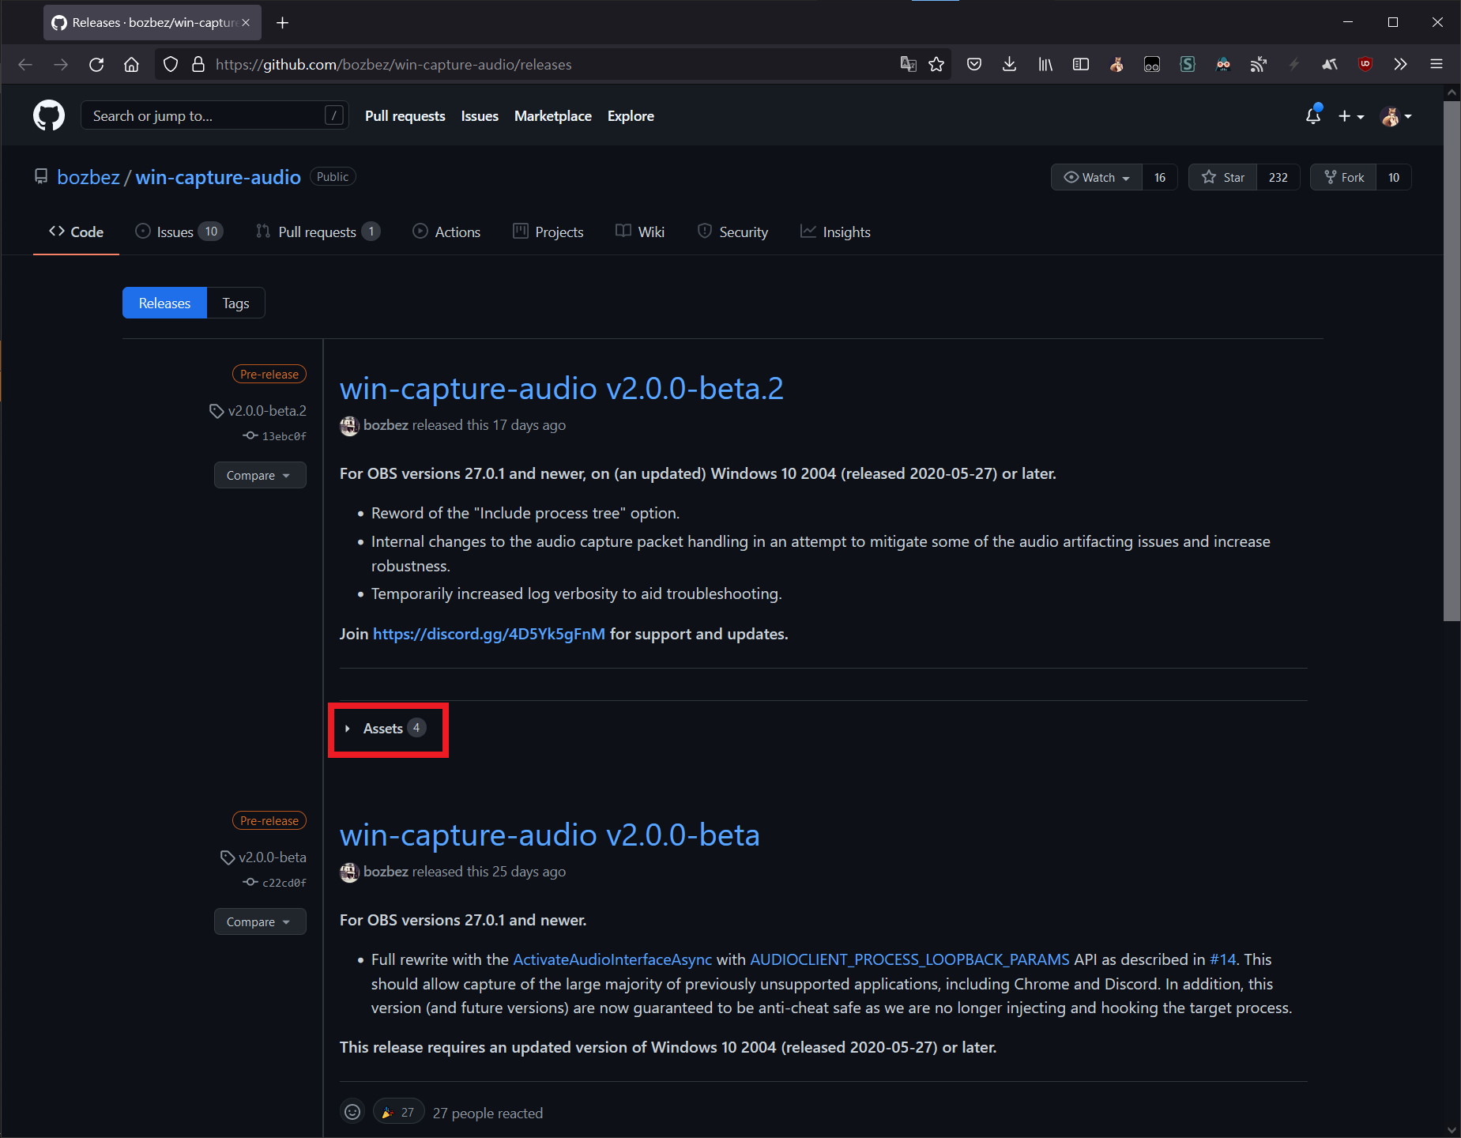Toggle tracking protection via the shield
This screenshot has width=1461, height=1138.
[171, 64]
